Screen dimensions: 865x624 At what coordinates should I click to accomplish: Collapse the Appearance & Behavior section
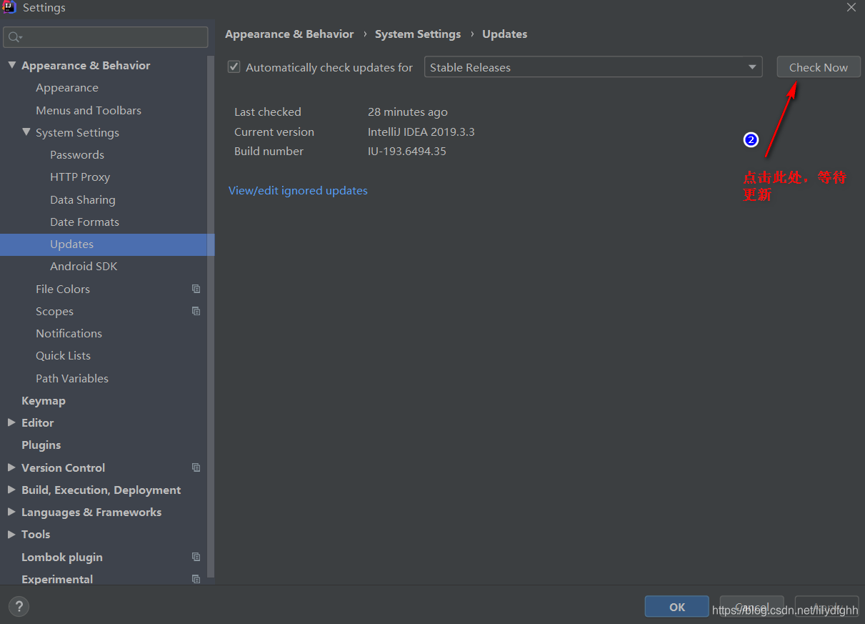click(x=11, y=65)
